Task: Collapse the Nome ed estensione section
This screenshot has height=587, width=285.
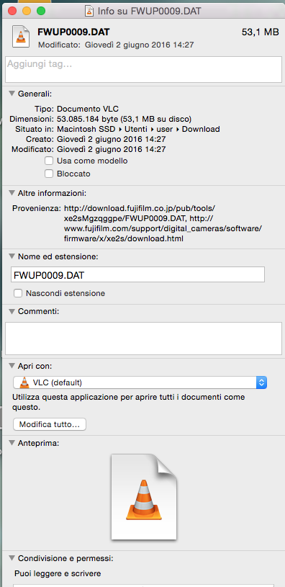Action: click(x=12, y=256)
